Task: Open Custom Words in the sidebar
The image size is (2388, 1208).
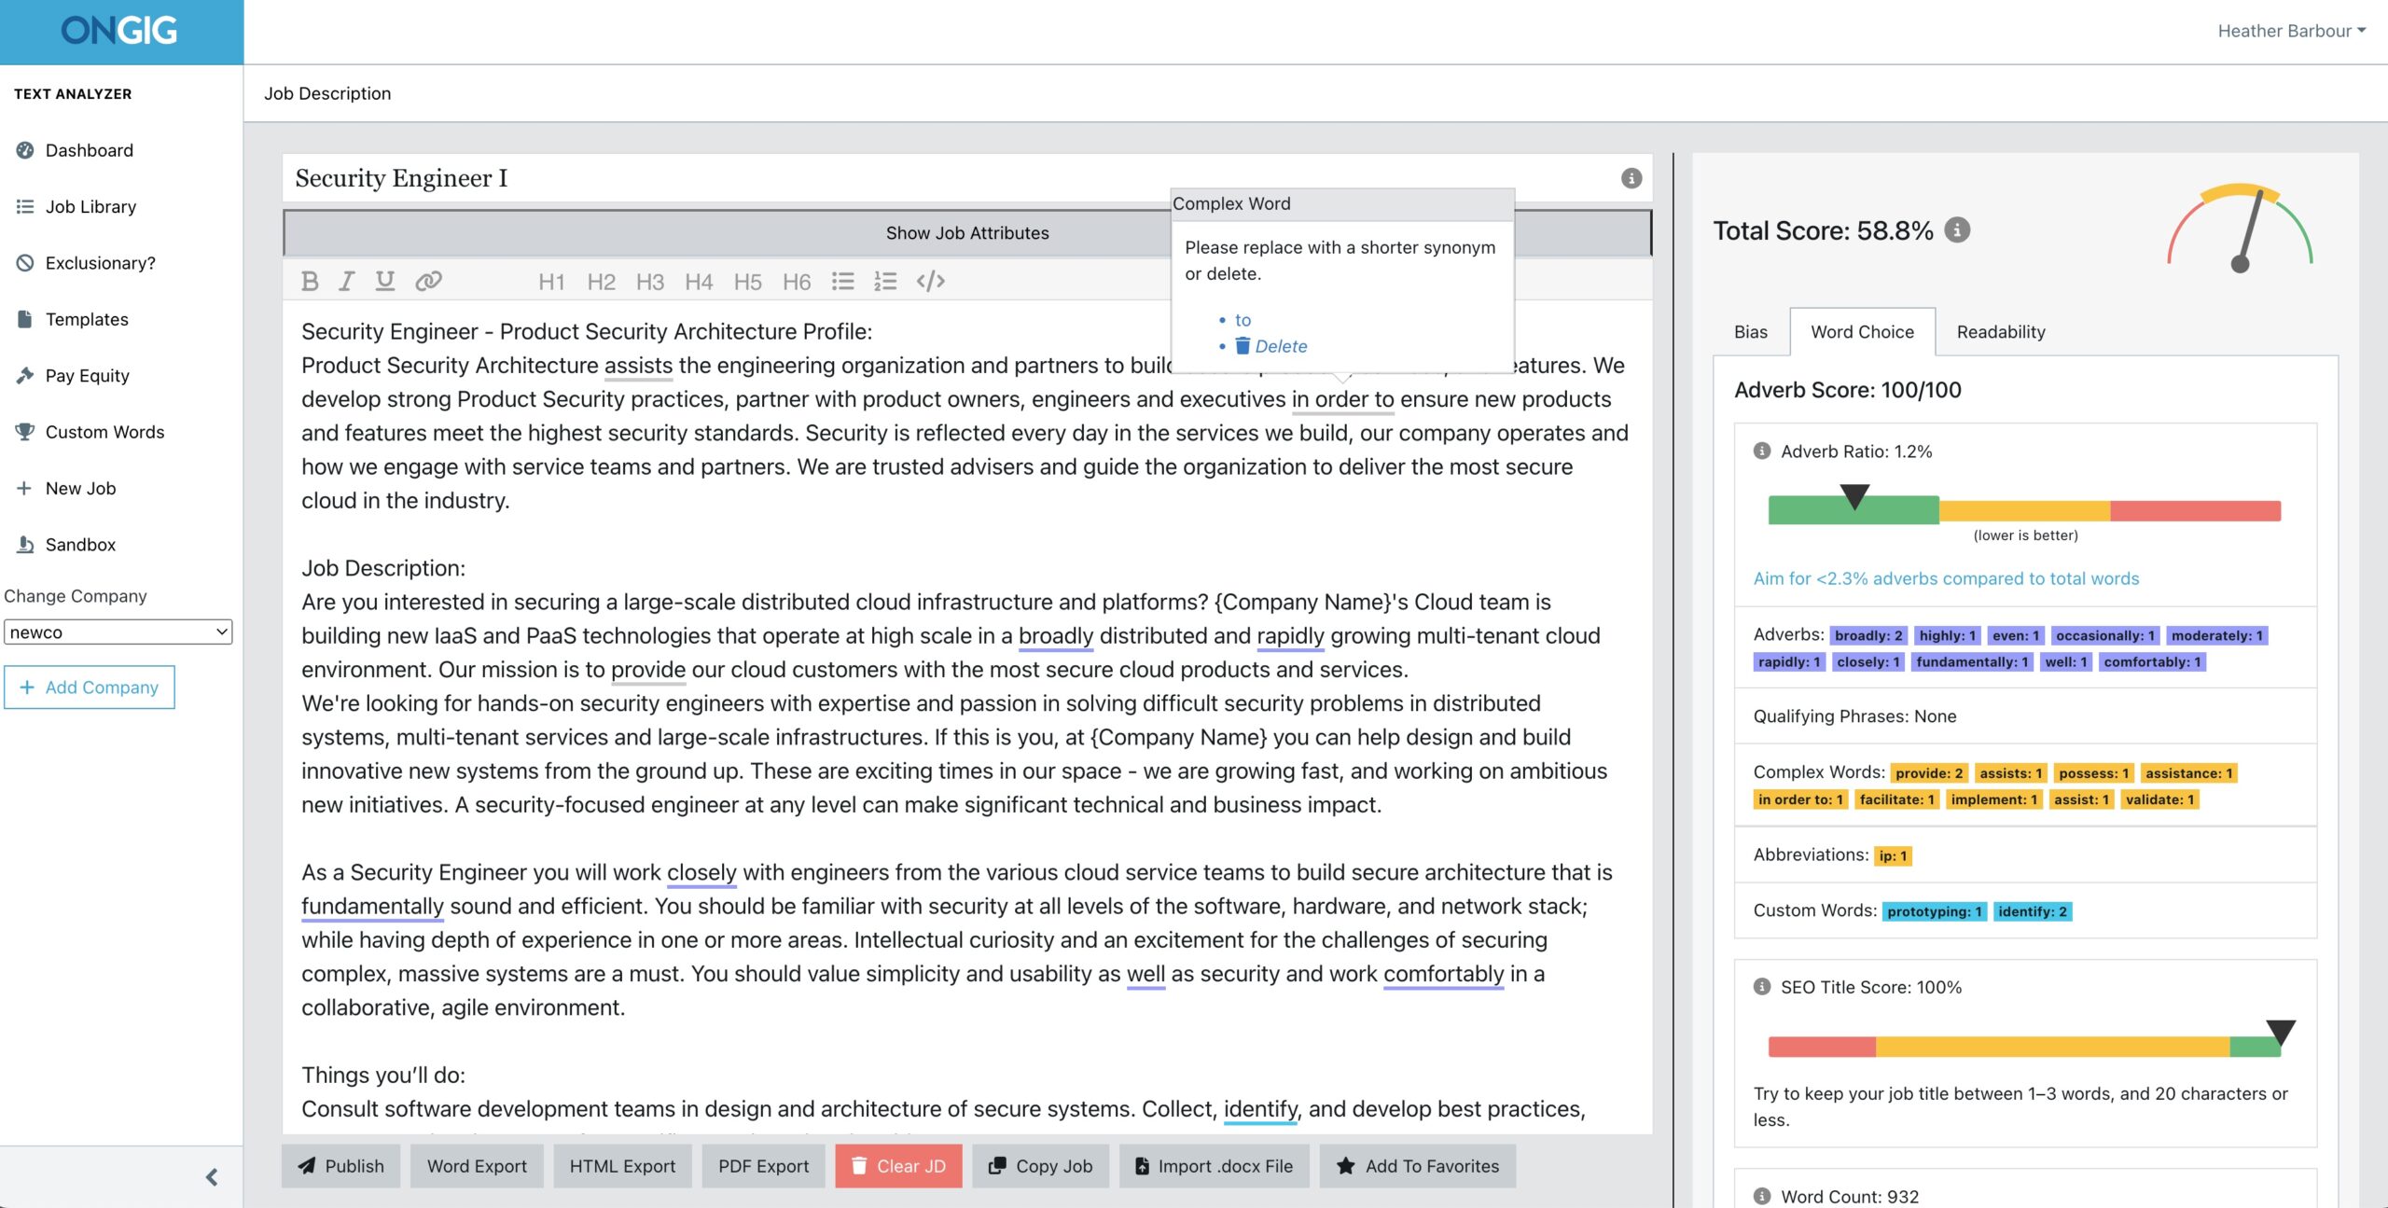Action: pyautogui.click(x=104, y=432)
